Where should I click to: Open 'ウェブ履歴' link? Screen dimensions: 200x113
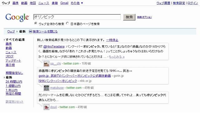pos(163,3)
